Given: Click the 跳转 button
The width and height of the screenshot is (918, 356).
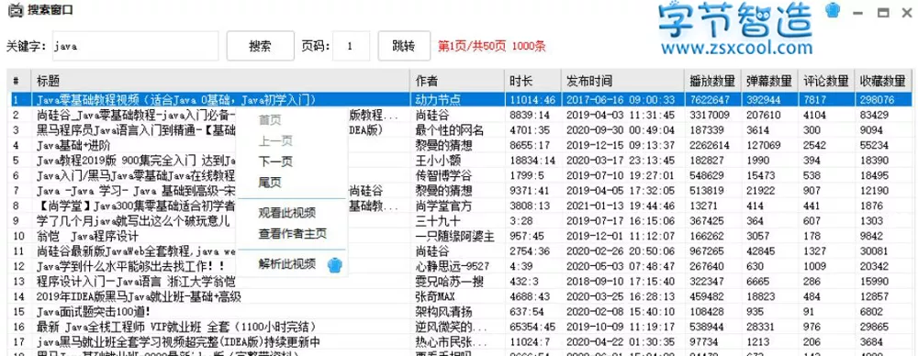Looking at the screenshot, I should [404, 46].
